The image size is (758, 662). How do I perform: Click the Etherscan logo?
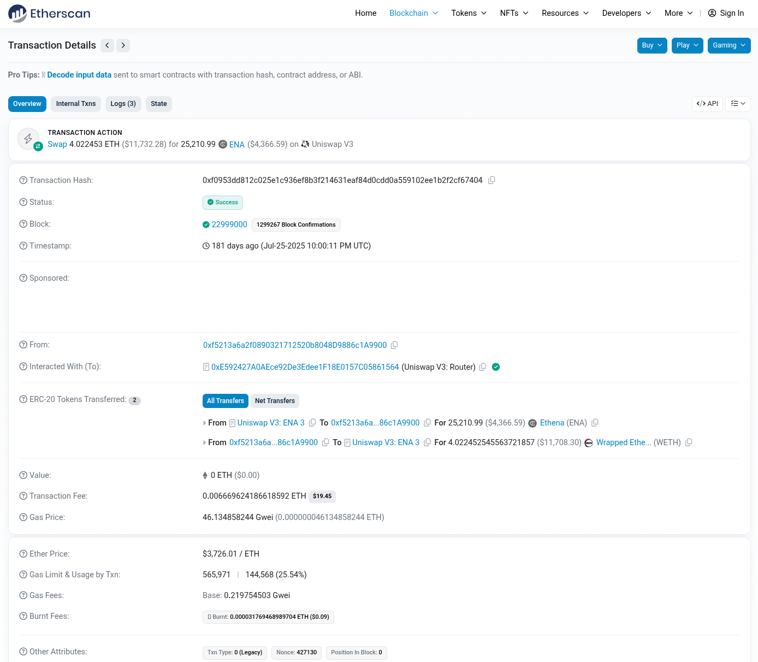pyautogui.click(x=49, y=13)
